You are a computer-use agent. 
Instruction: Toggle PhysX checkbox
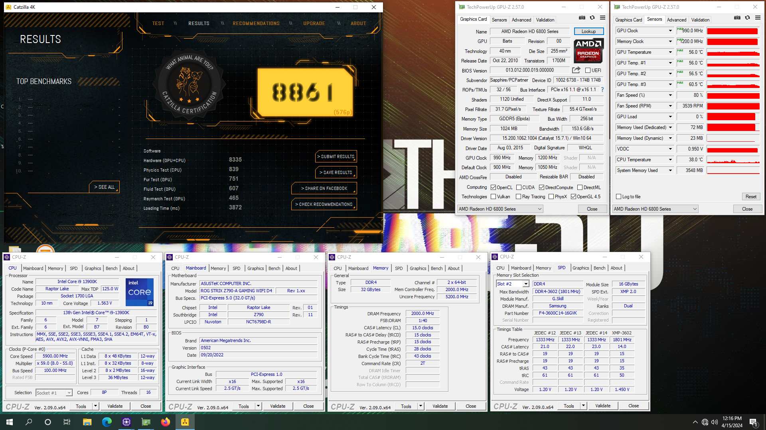point(551,197)
